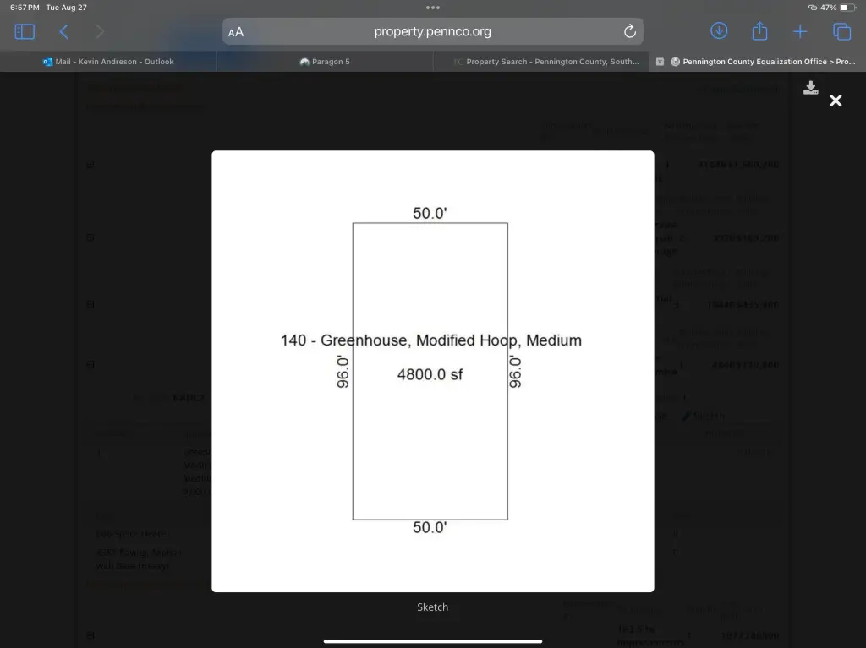Tap the multitasking three-dot control
Image resolution: width=866 pixels, height=648 pixels.
[x=433, y=8]
